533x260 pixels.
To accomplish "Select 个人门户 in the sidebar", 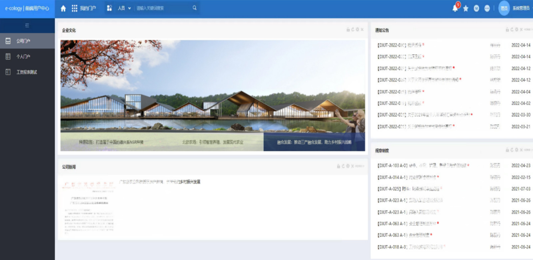I will coord(27,57).
